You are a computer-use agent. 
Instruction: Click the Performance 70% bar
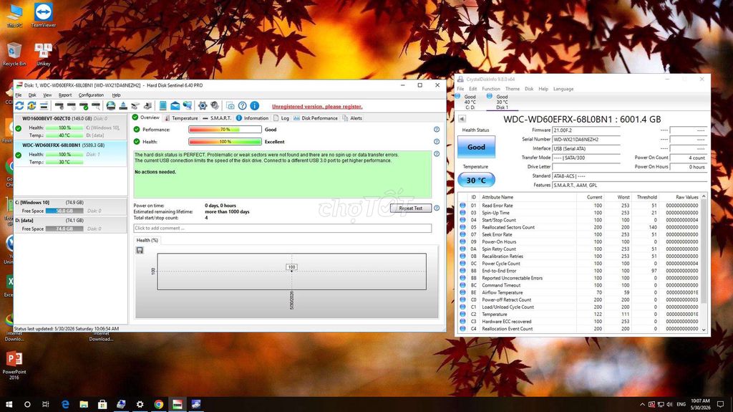point(225,130)
